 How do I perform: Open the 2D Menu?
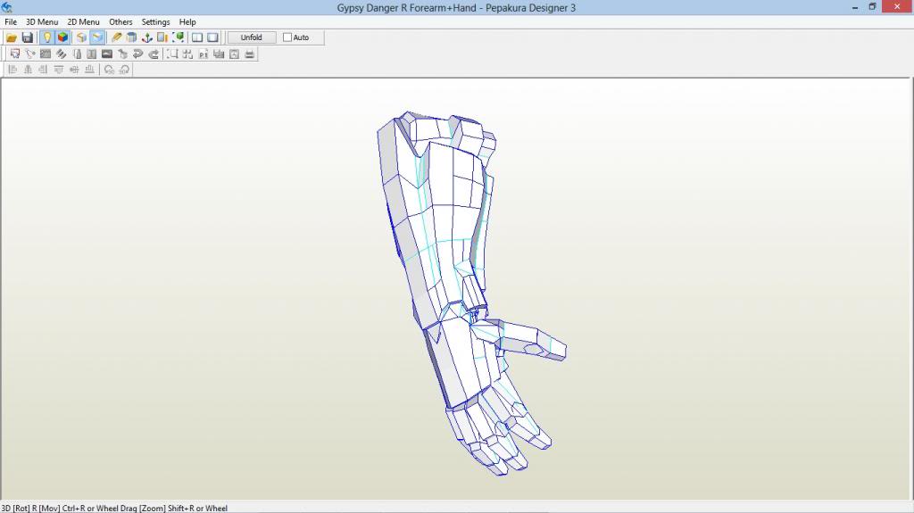pyautogui.click(x=83, y=21)
